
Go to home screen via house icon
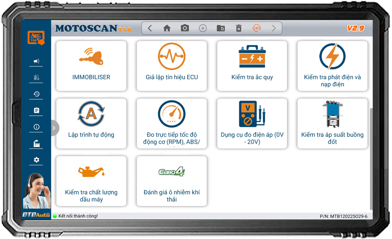tap(167, 28)
